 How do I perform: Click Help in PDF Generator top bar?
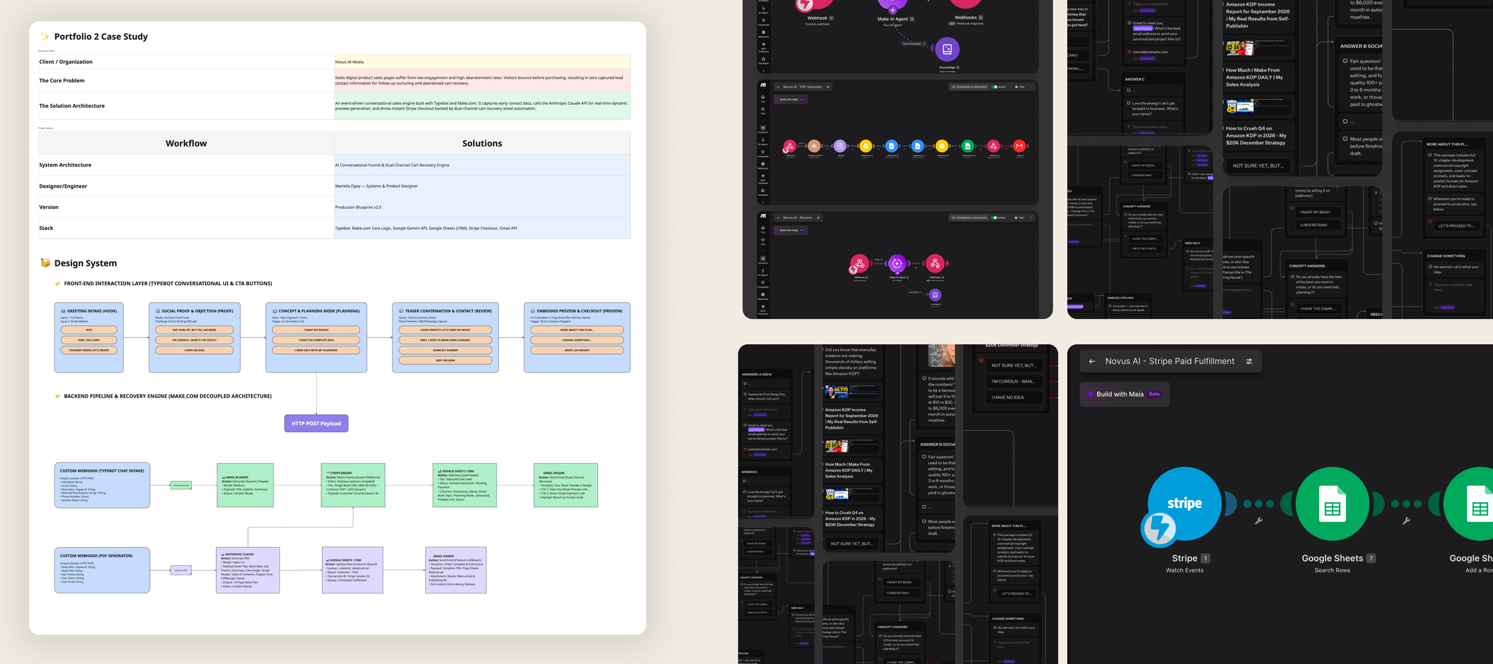tap(1019, 87)
